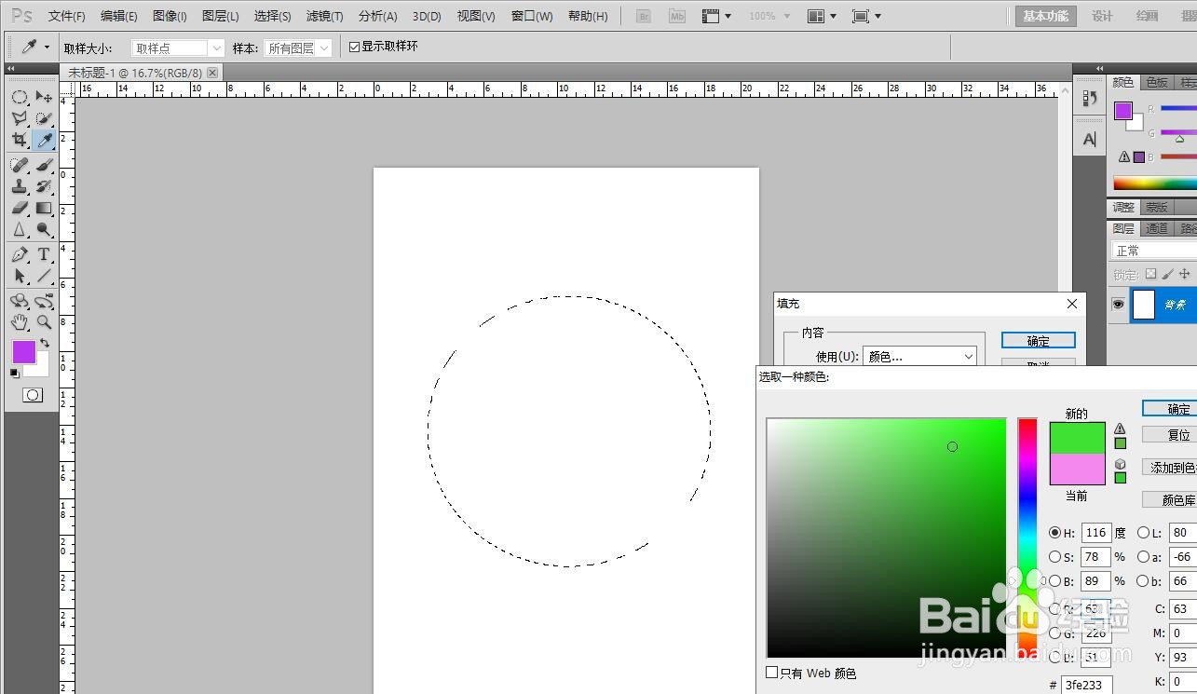1197x694 pixels.
Task: Open the arrange documents dropdown
Action: tap(823, 16)
